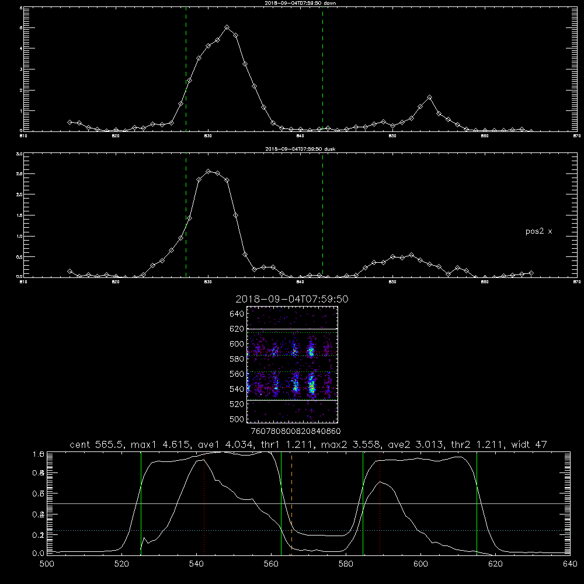
Task: Click the '2.5' y-axis label of dusk plot
Action: pyautogui.click(x=20, y=174)
